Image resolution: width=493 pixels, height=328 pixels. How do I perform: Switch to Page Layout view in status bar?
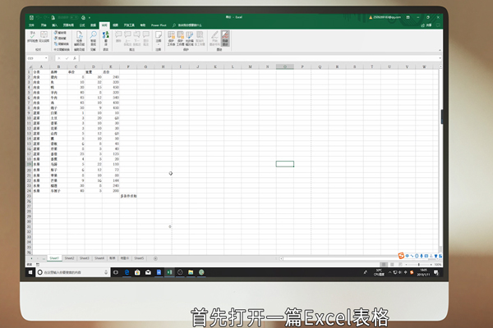click(x=392, y=265)
